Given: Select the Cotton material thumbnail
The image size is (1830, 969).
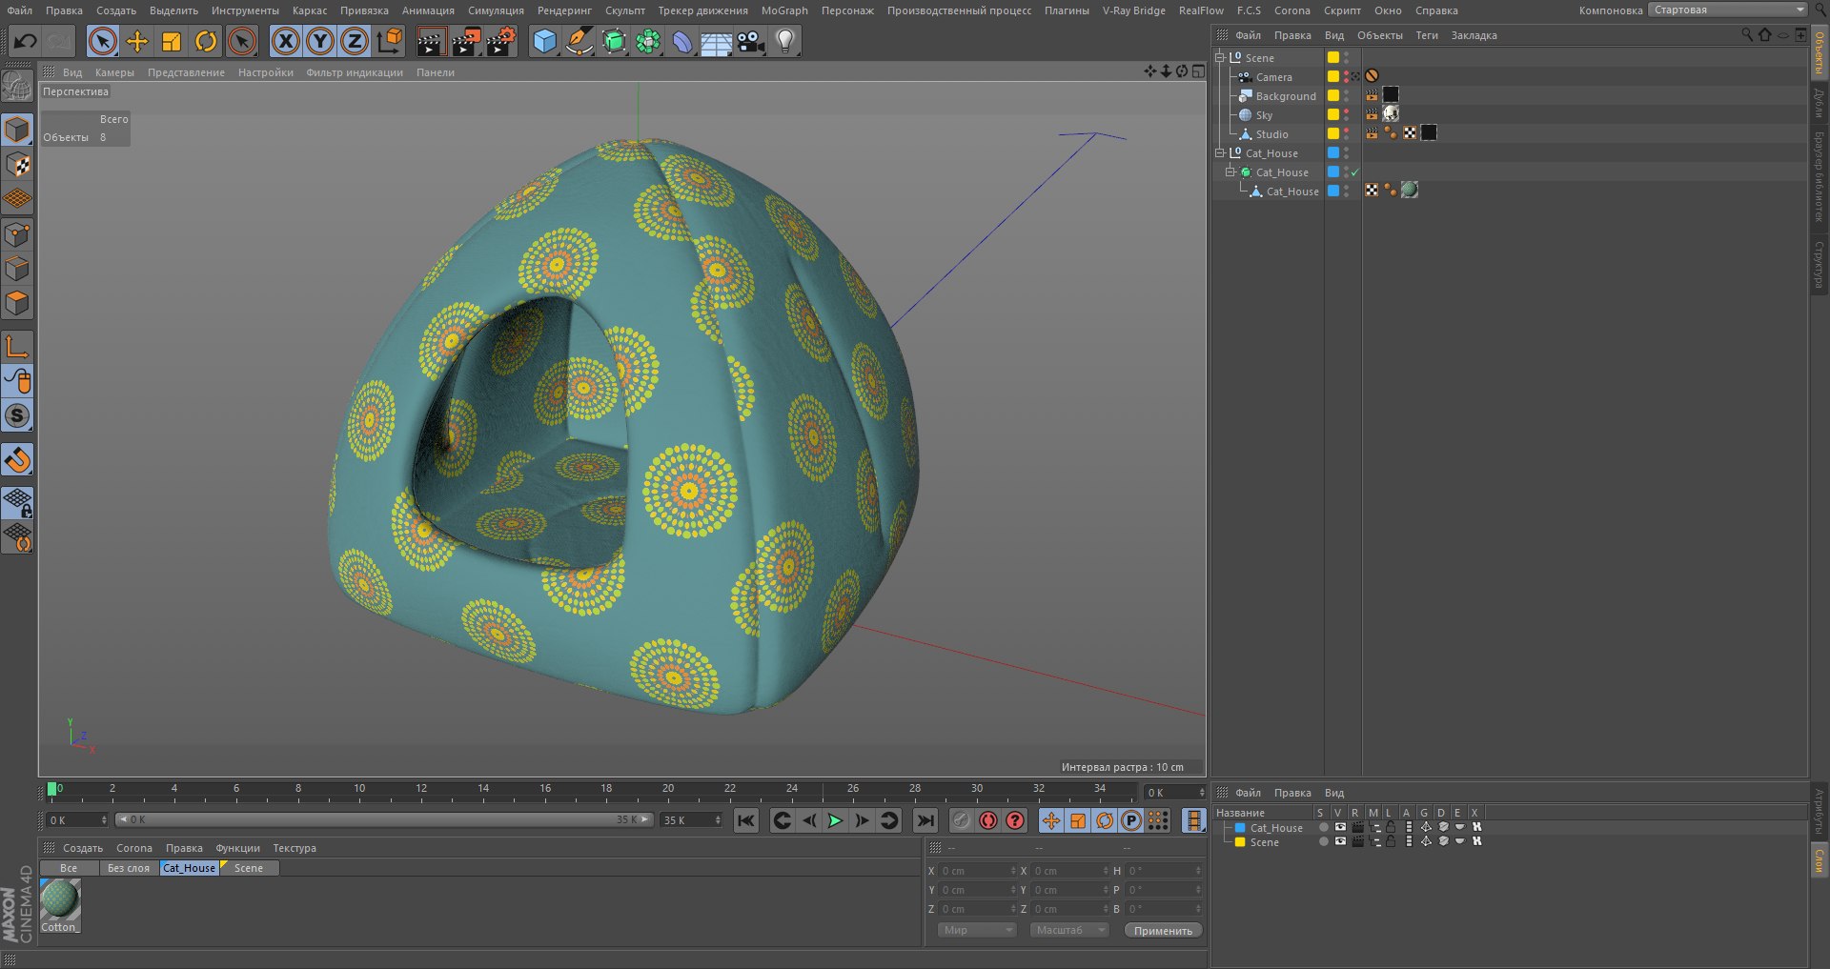Looking at the screenshot, I should coord(60,899).
